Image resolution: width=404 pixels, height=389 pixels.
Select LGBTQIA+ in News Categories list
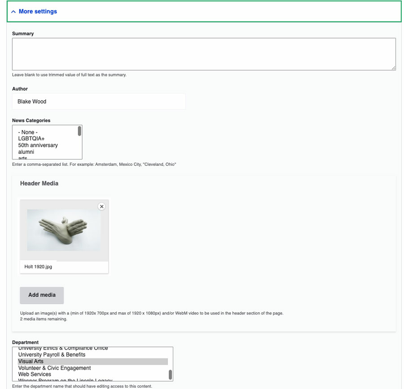[x=31, y=139]
